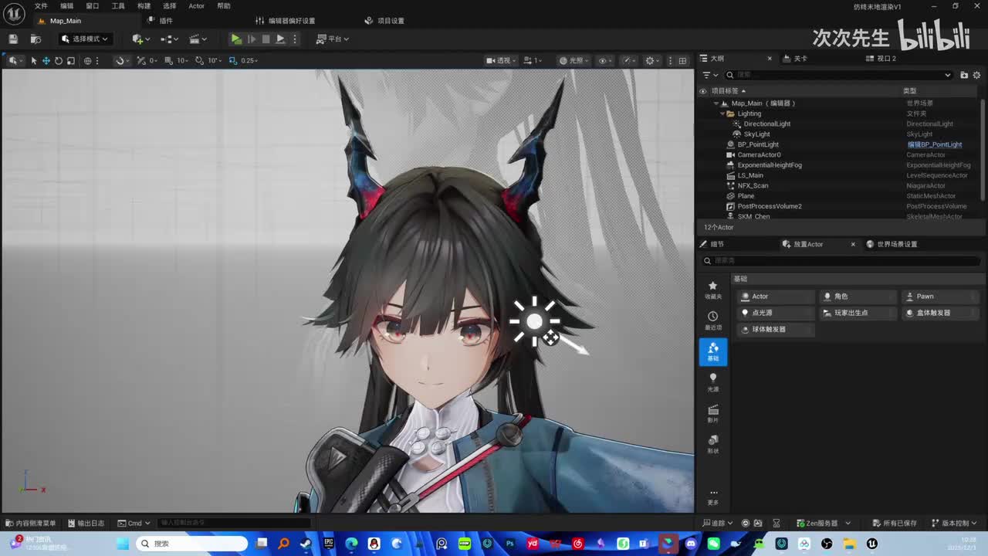Open outliner settings gear icon

pyautogui.click(x=976, y=75)
